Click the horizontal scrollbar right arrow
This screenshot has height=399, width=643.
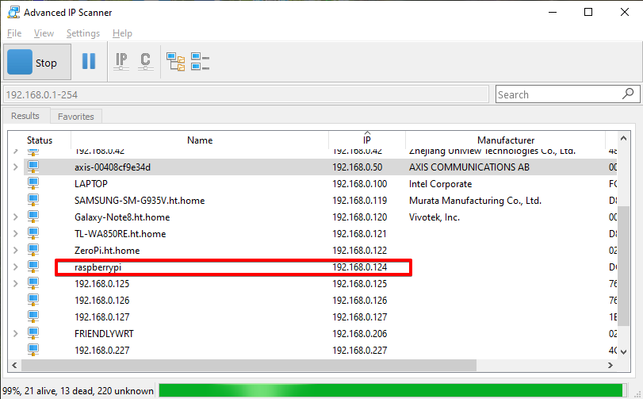pos(610,365)
